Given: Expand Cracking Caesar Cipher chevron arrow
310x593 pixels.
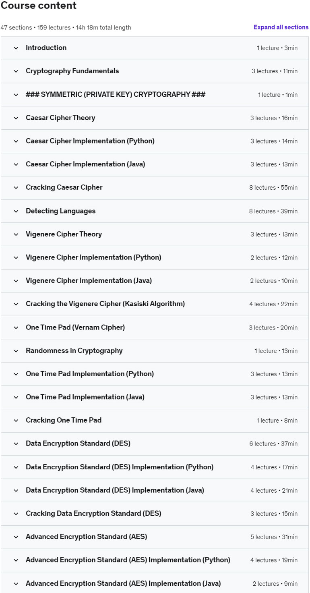Looking at the screenshot, I should coord(16,188).
